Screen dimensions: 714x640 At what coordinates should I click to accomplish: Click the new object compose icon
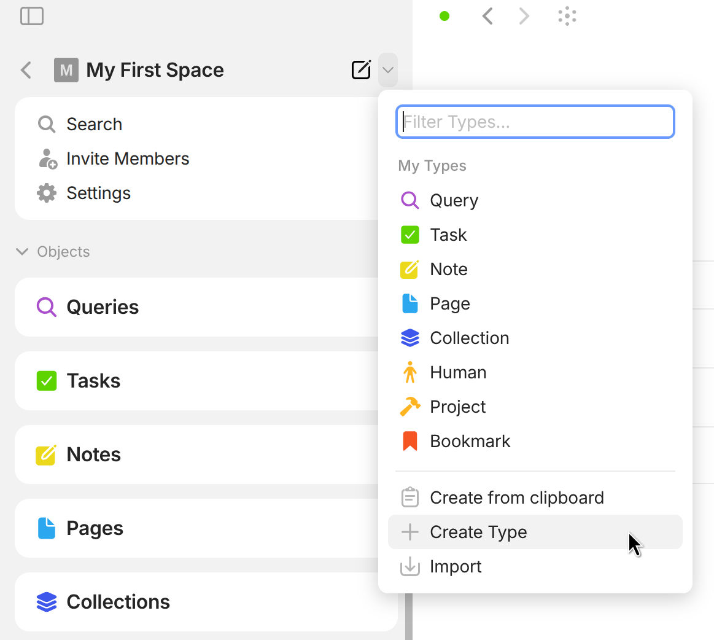pyautogui.click(x=361, y=70)
